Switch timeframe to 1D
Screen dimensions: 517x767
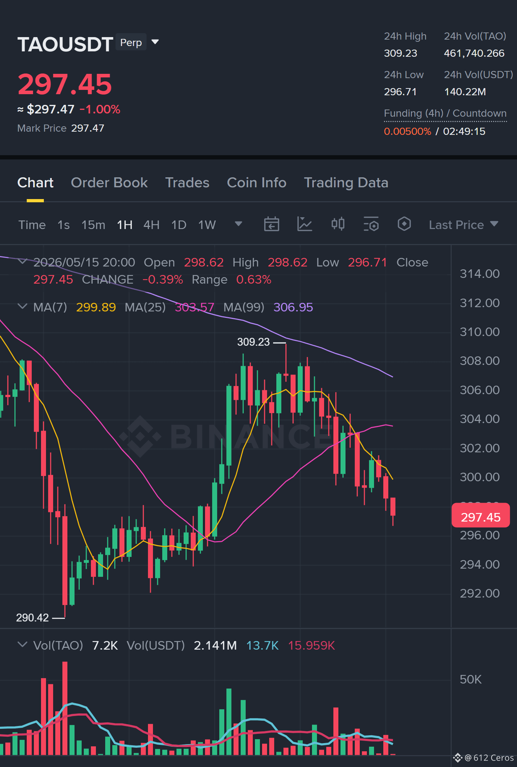(179, 225)
